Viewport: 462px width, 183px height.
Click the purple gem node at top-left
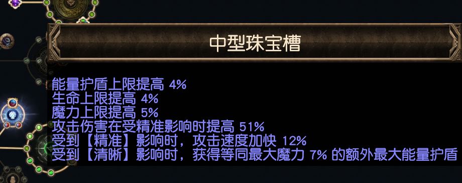click(x=15, y=3)
